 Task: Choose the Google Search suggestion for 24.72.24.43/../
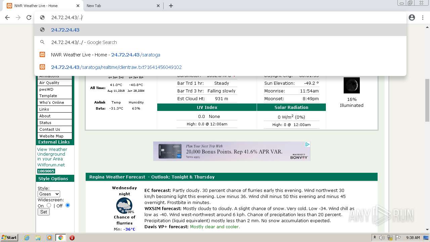click(220, 42)
